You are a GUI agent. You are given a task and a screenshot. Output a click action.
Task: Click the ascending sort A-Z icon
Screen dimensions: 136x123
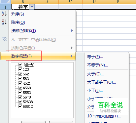[4, 14]
